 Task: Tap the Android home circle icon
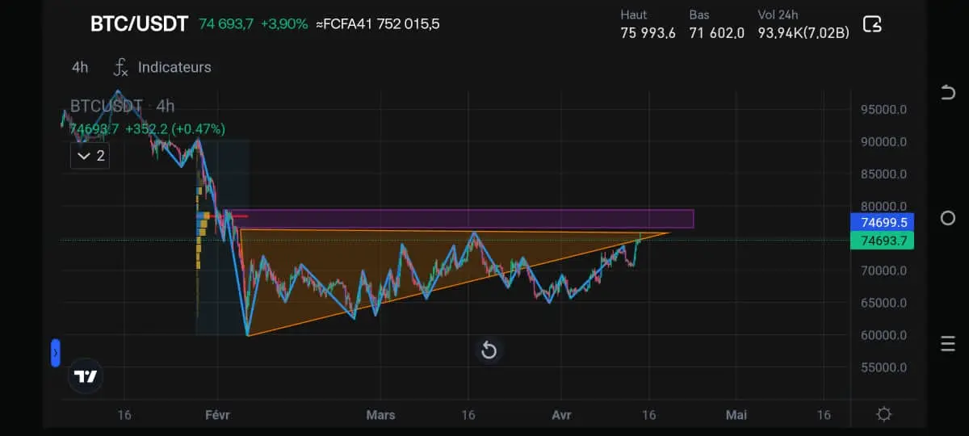point(948,218)
